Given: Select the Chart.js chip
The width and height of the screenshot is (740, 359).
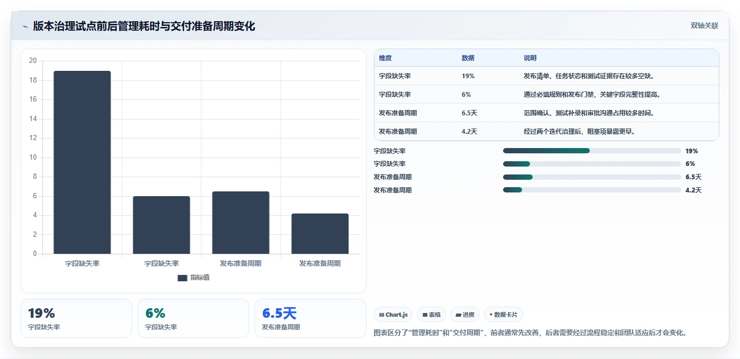Looking at the screenshot, I should click(x=394, y=315).
